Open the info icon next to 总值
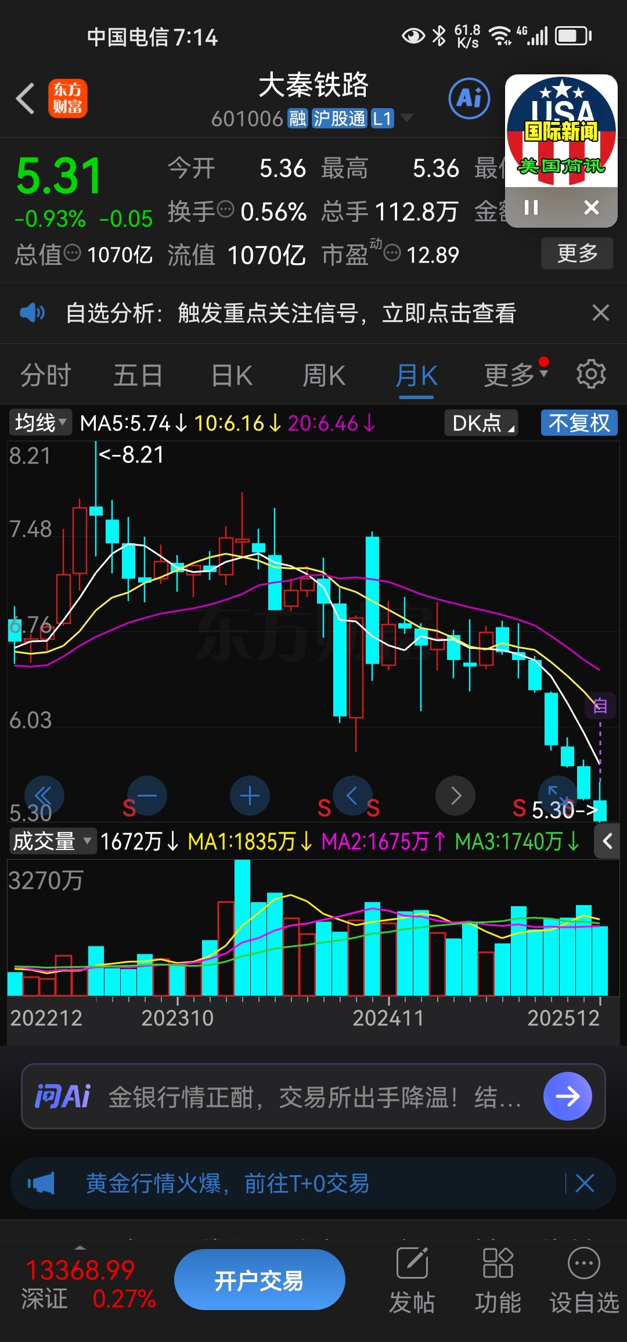This screenshot has width=627, height=1342. click(x=72, y=253)
